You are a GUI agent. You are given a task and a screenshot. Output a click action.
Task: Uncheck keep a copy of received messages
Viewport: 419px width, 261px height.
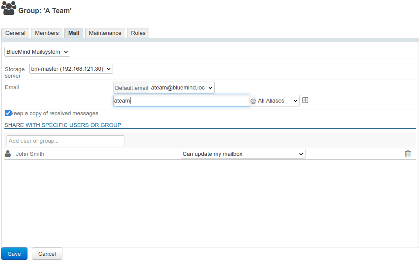(8, 113)
